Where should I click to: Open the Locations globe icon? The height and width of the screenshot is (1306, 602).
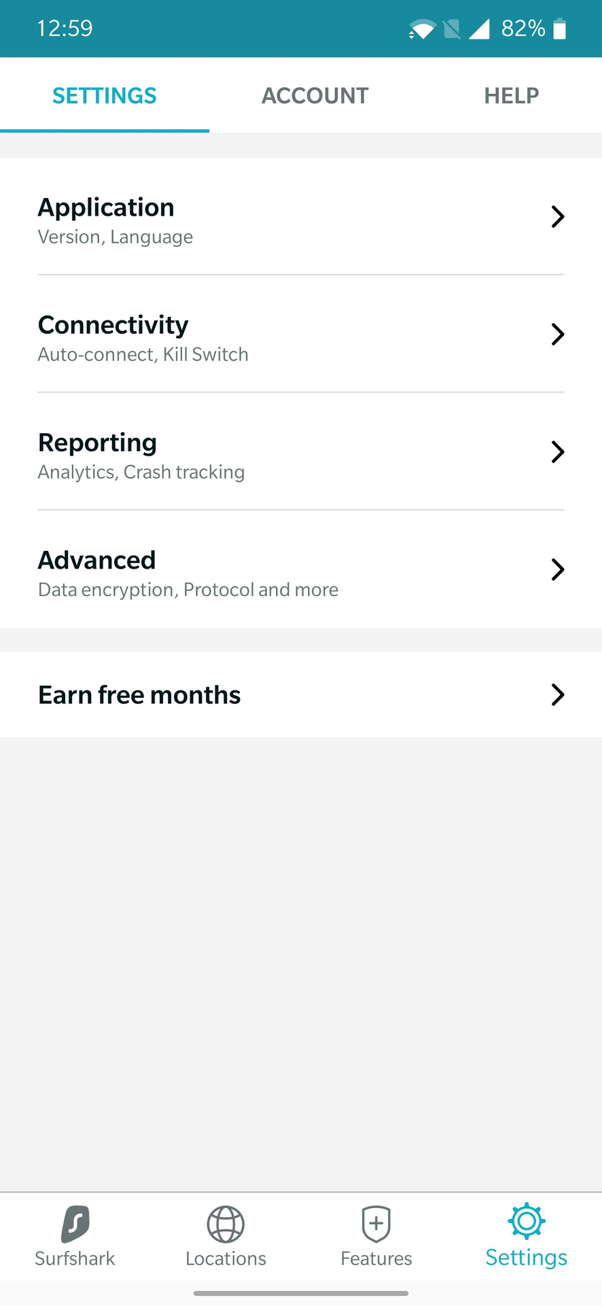pyautogui.click(x=226, y=1224)
